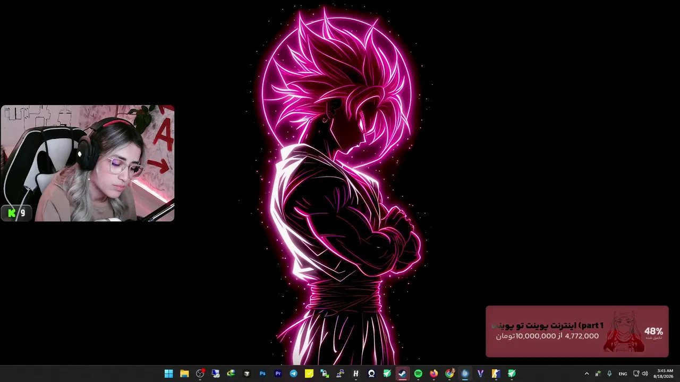Open Firefox from the taskbar
Viewport: 680px width, 382px height.
(433, 374)
